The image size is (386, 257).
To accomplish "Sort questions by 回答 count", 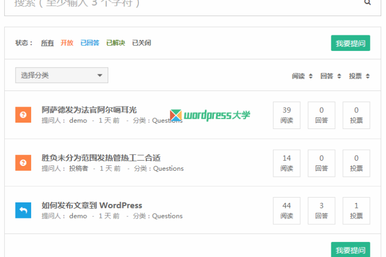I will (x=331, y=76).
